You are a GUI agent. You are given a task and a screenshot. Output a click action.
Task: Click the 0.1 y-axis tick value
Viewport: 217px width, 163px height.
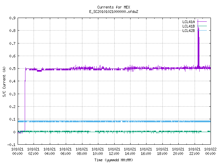click(12, 119)
